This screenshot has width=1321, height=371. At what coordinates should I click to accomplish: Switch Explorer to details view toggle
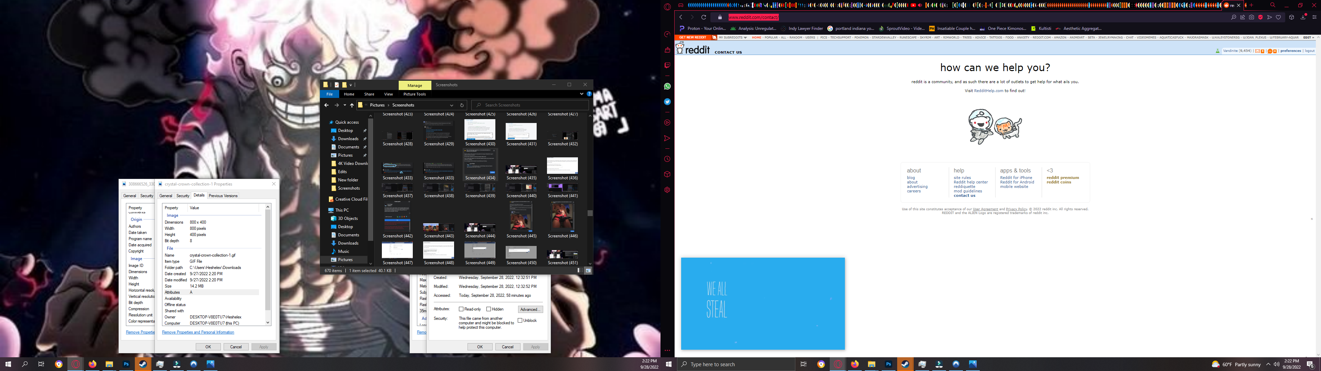click(x=579, y=271)
